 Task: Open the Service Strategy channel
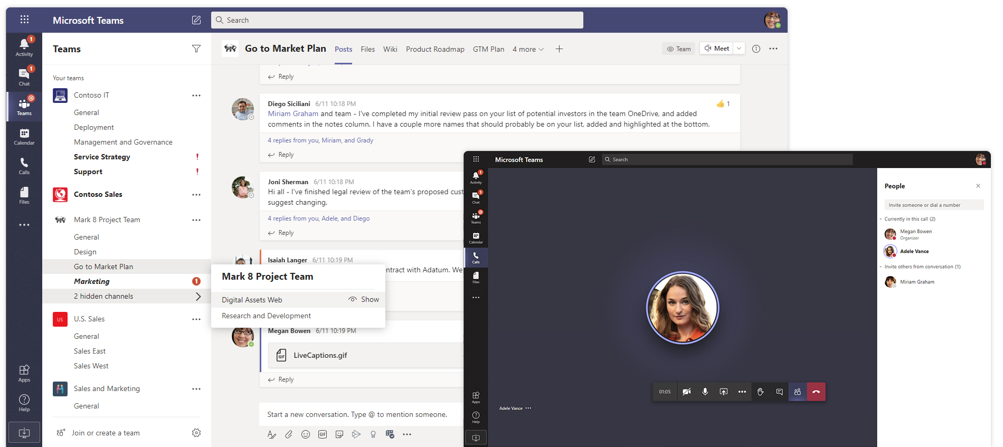tap(102, 157)
